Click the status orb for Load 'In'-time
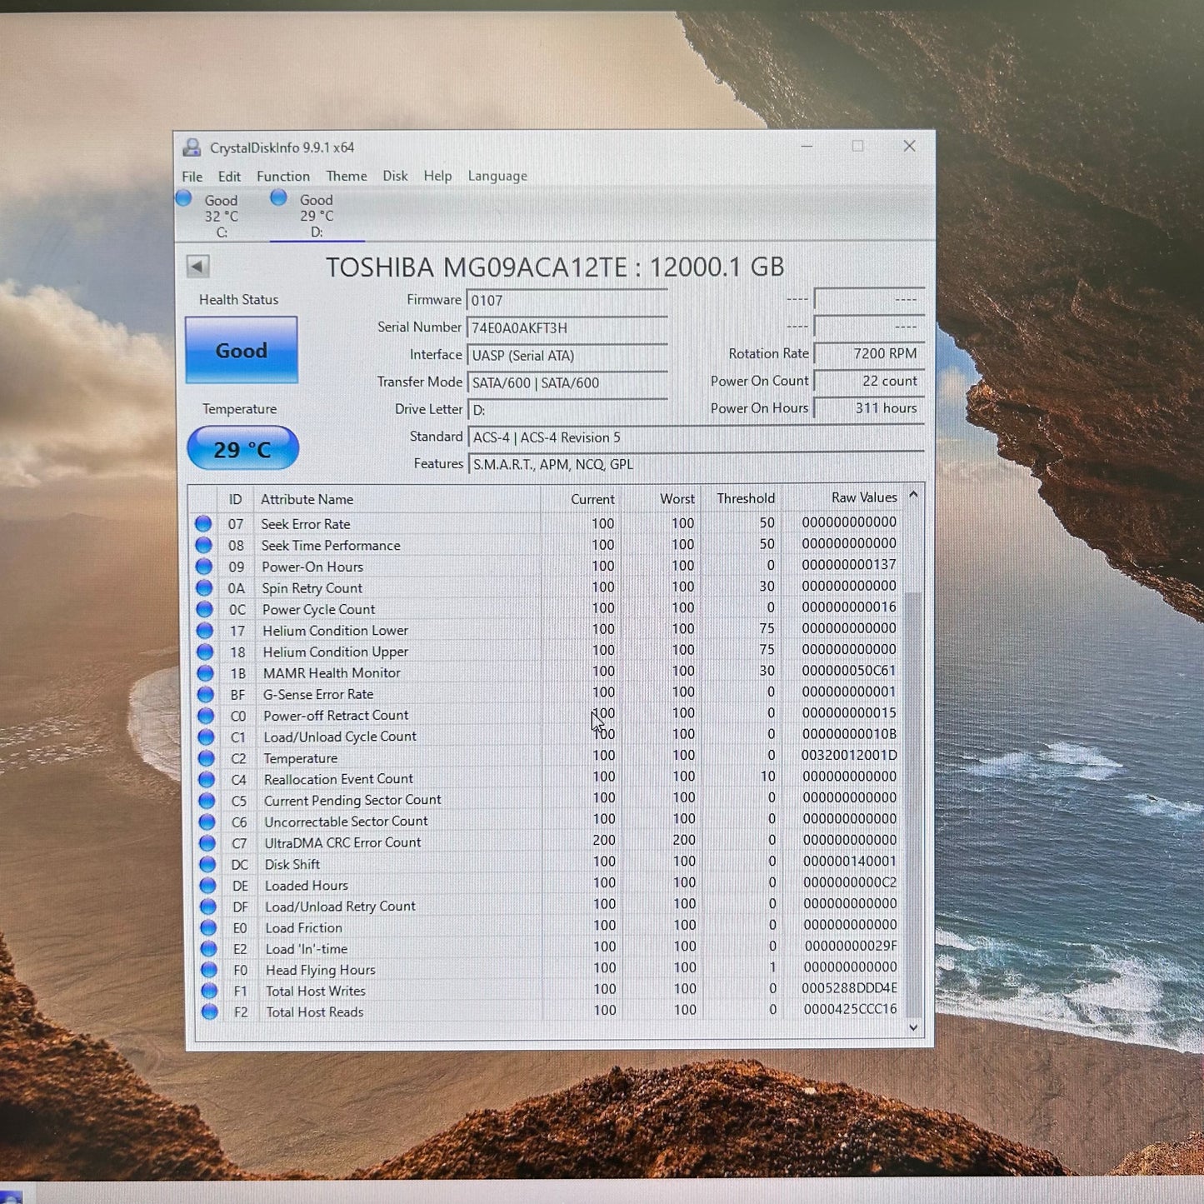This screenshot has width=1204, height=1204. (x=208, y=948)
